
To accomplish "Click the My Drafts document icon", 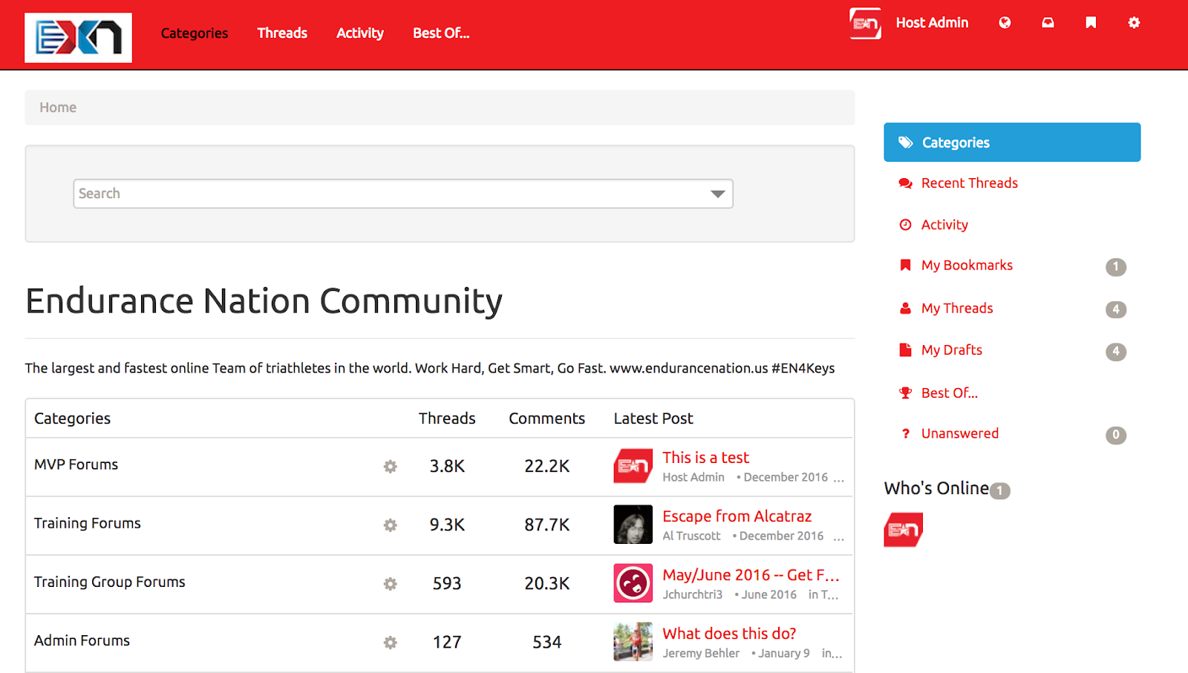I will click(906, 350).
